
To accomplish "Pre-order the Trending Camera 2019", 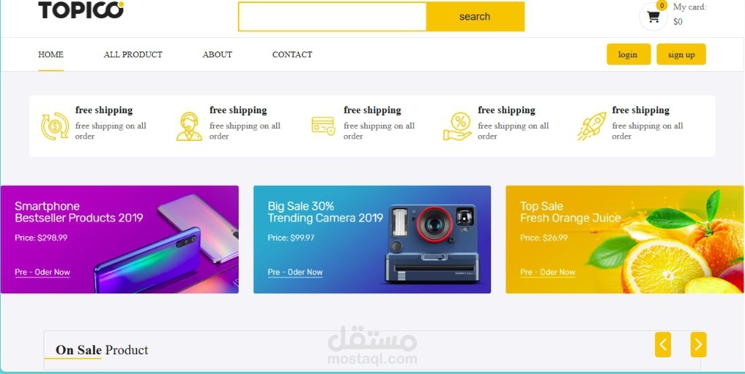I will tap(295, 272).
